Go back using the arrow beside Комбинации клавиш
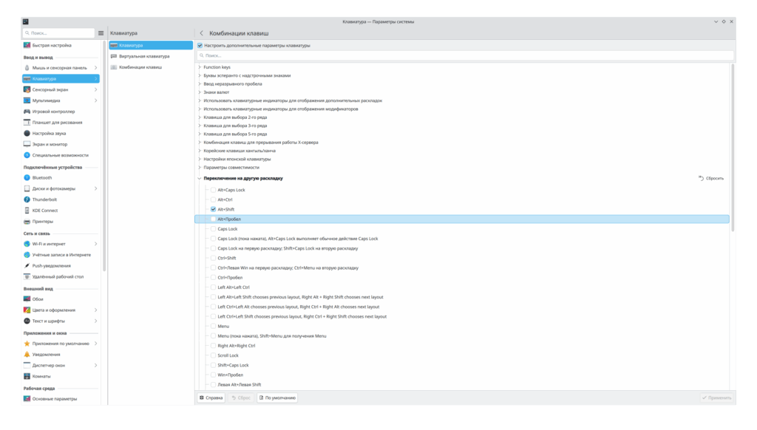The height and width of the screenshot is (430, 757). 202,33
